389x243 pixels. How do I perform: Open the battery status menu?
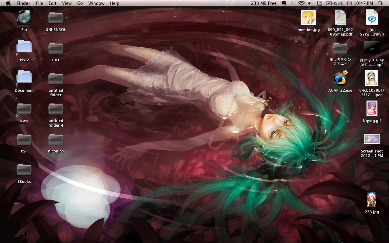pos(334,3)
